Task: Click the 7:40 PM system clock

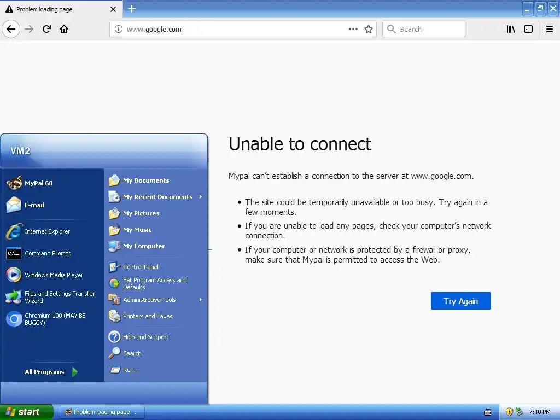Action: pyautogui.click(x=539, y=412)
